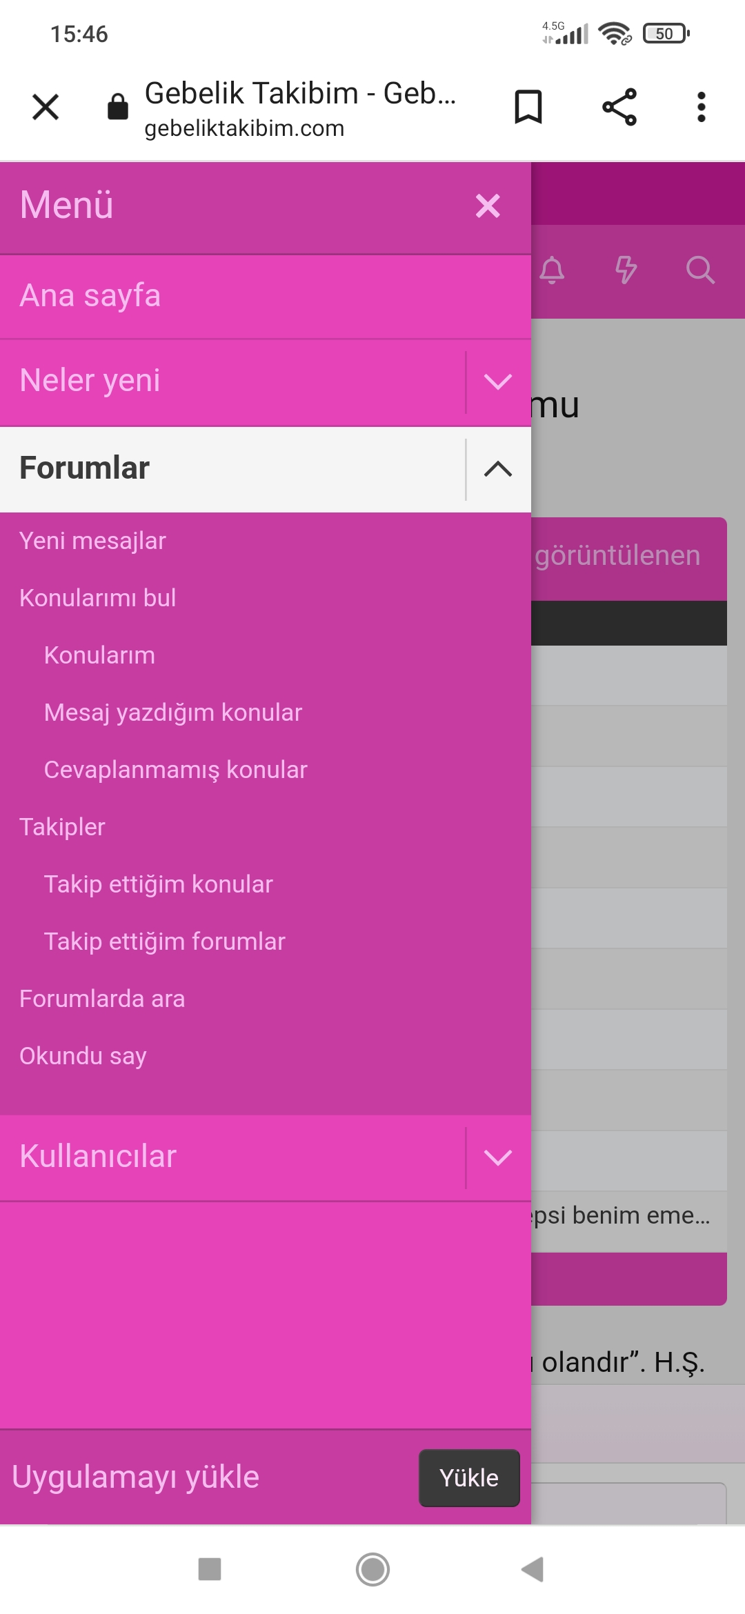Close the Menü panel with its X icon
The image size is (745, 1614).
(488, 206)
